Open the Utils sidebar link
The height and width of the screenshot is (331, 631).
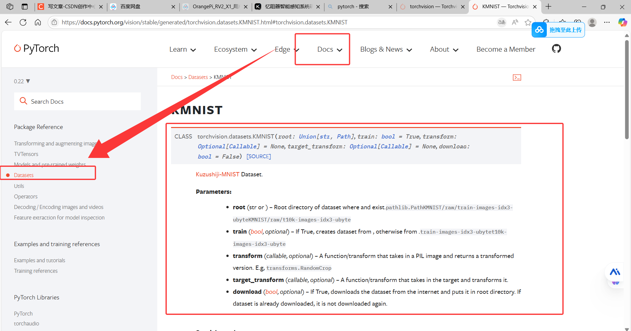tap(19, 186)
